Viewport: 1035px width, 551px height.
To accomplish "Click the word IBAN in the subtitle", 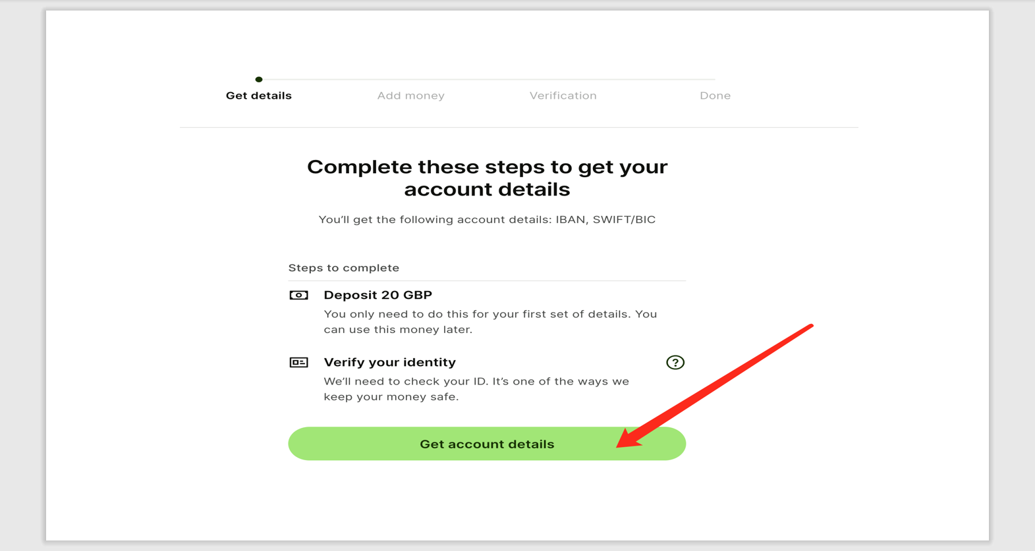I will point(570,220).
